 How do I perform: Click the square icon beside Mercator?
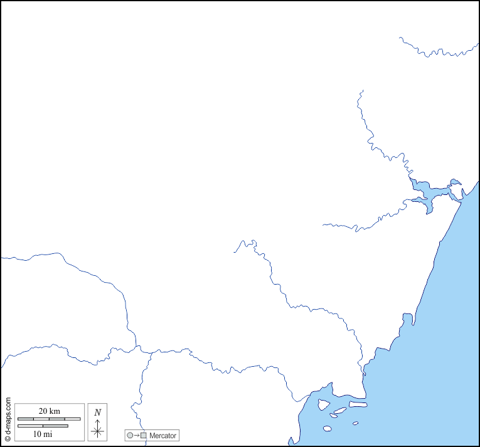pyautogui.click(x=143, y=436)
